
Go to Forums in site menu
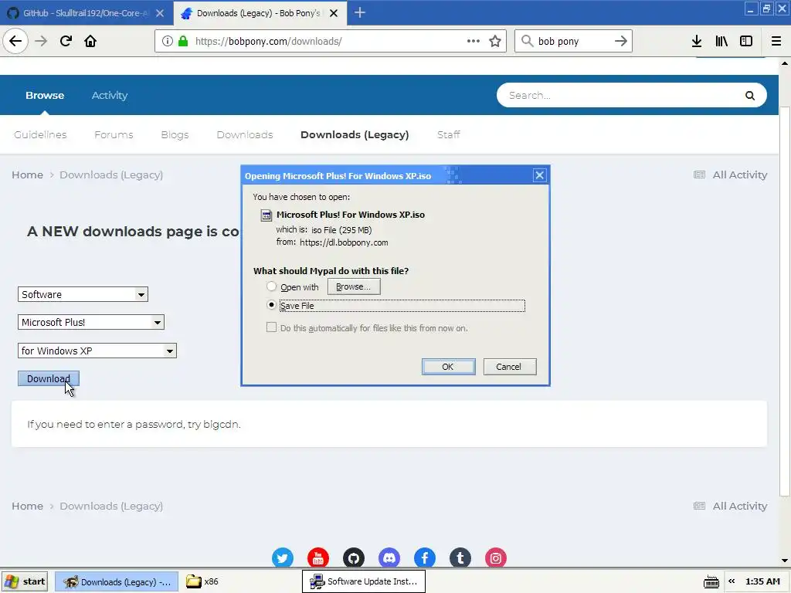[114, 134]
